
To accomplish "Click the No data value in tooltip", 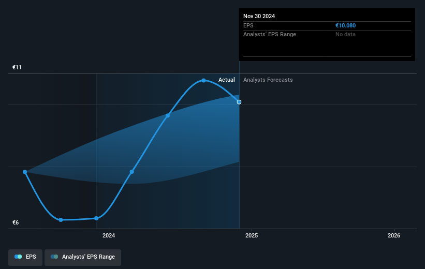I will point(345,35).
